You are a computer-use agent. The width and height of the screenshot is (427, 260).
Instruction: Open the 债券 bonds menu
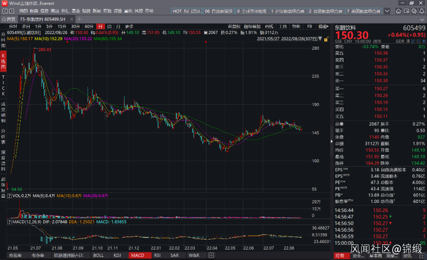44,11
